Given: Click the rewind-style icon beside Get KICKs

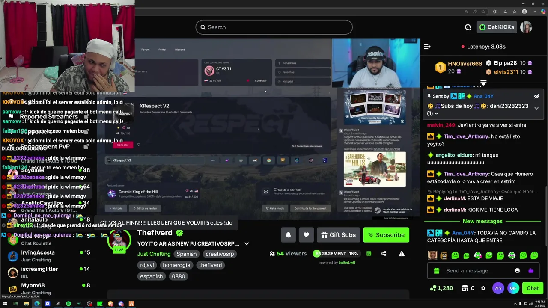Looking at the screenshot, I should (468, 27).
